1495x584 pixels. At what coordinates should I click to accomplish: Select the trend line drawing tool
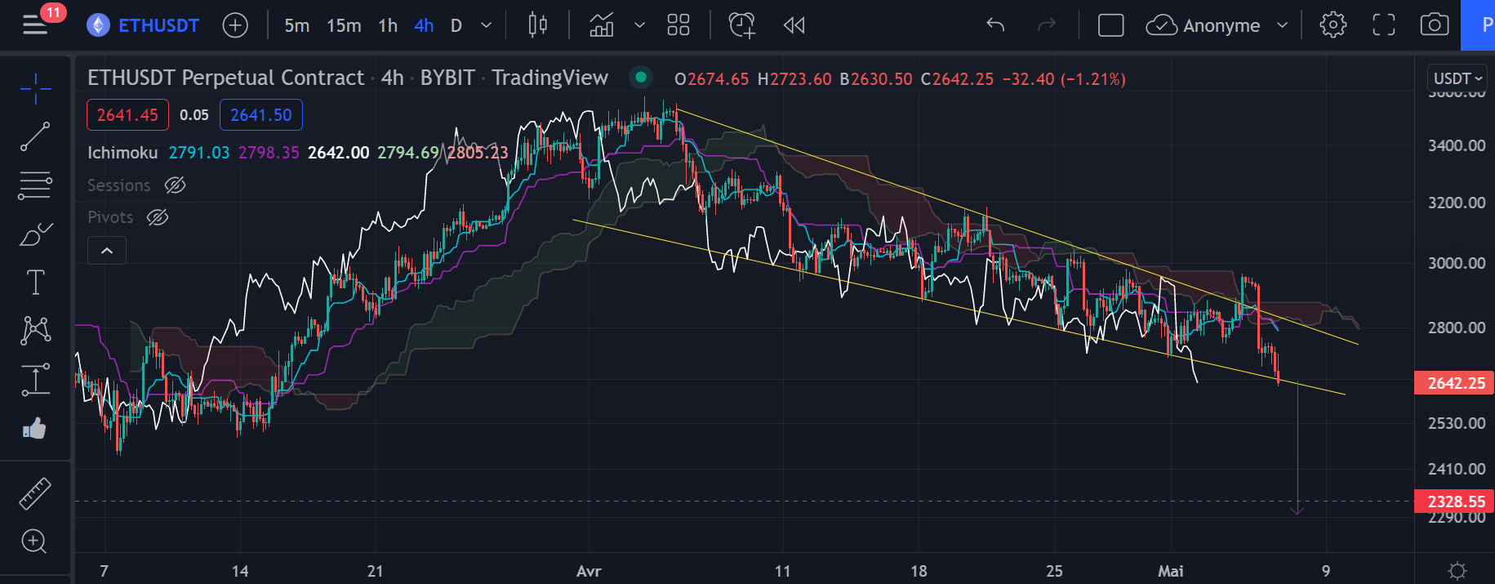(x=35, y=136)
